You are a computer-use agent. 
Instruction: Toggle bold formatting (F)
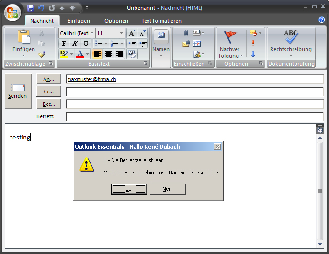[x=64, y=44]
